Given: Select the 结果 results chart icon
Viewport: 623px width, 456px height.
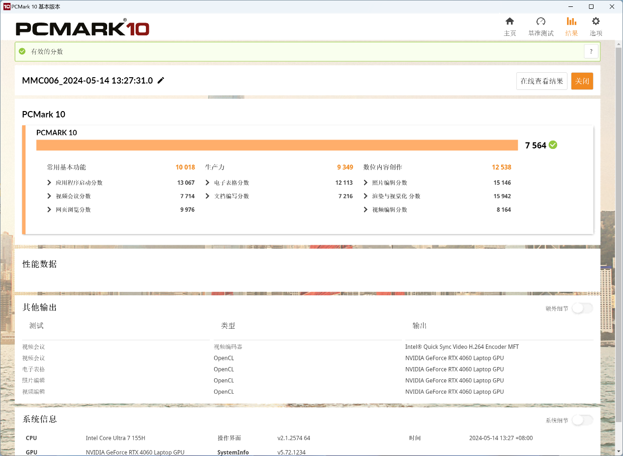Looking at the screenshot, I should pos(571,22).
